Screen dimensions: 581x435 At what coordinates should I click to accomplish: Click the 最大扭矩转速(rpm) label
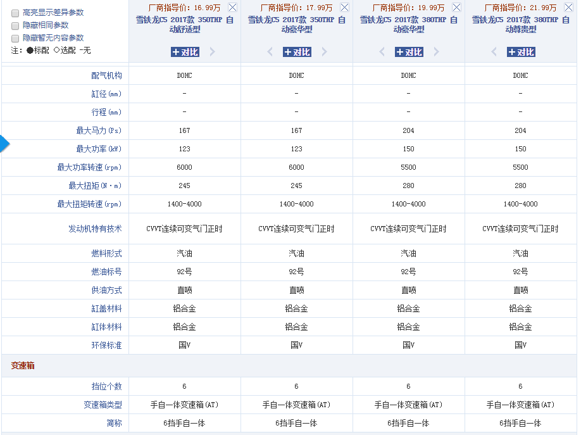pyautogui.click(x=89, y=204)
